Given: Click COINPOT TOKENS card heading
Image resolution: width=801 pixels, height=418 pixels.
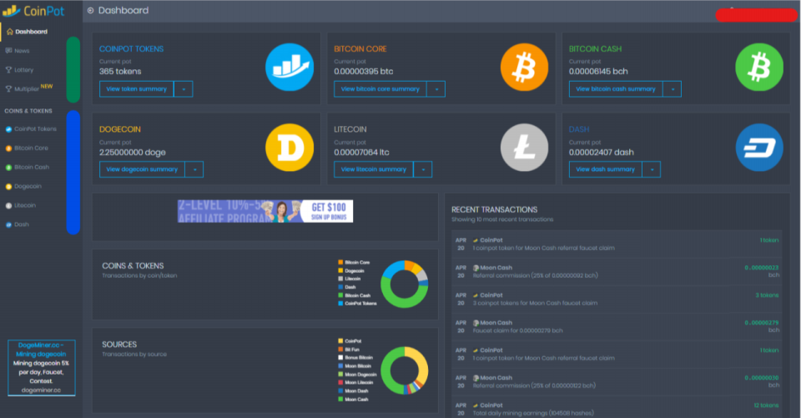Looking at the screenshot, I should [x=131, y=49].
